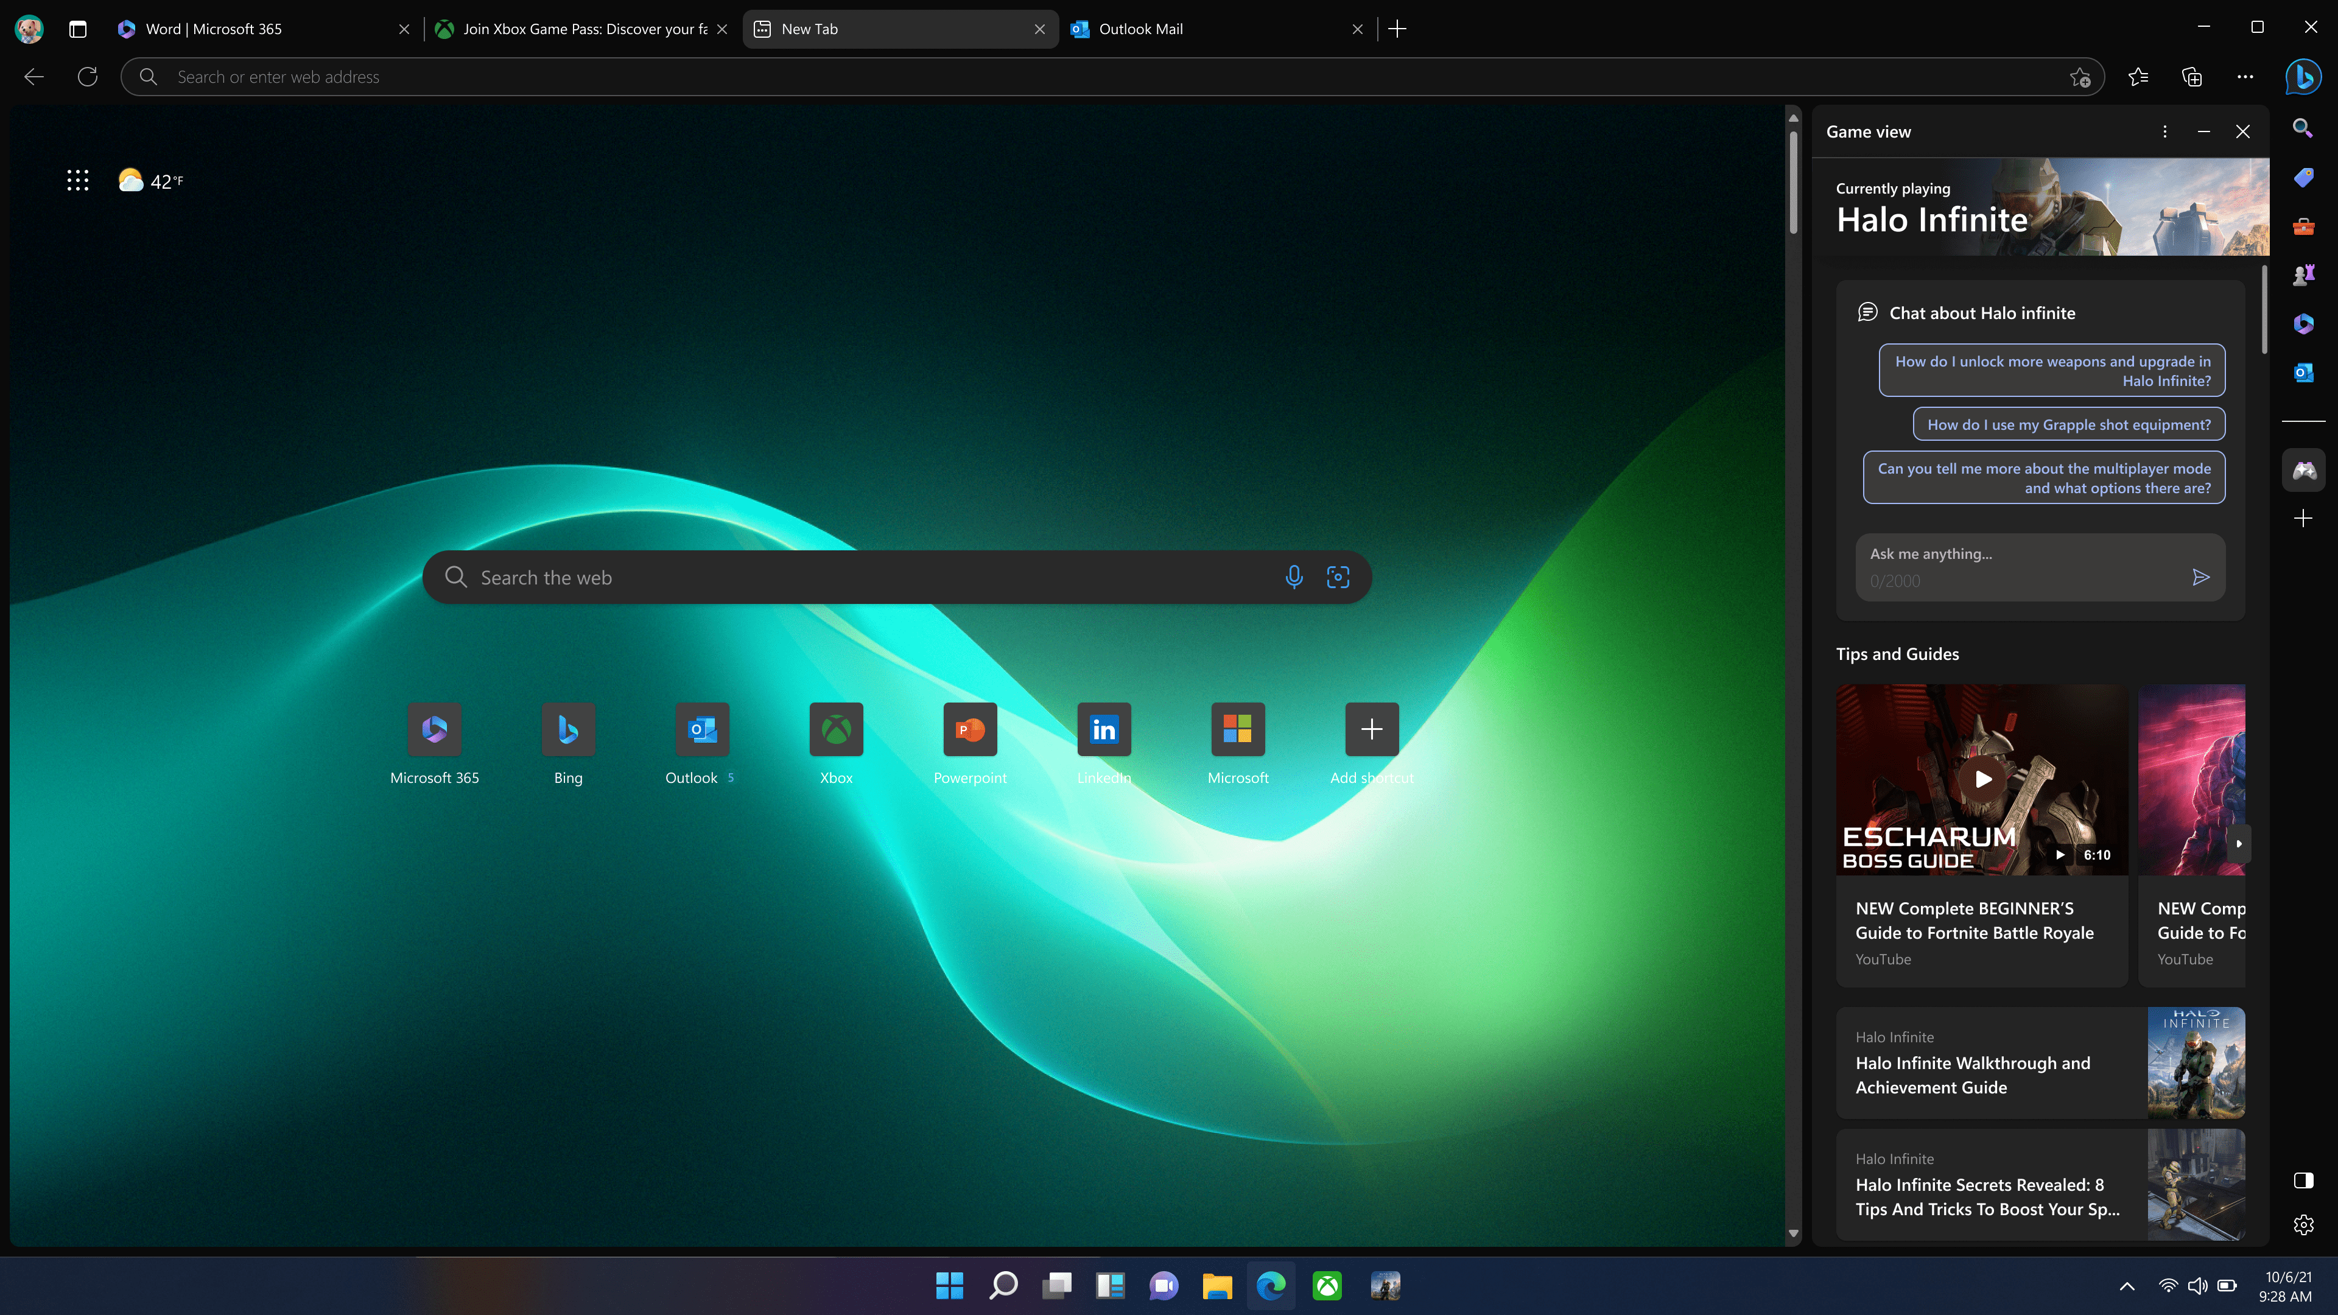Image resolution: width=2338 pixels, height=1315 pixels.
Task: Open Halo Infinite Secrets Revealed article
Action: [2040, 1184]
